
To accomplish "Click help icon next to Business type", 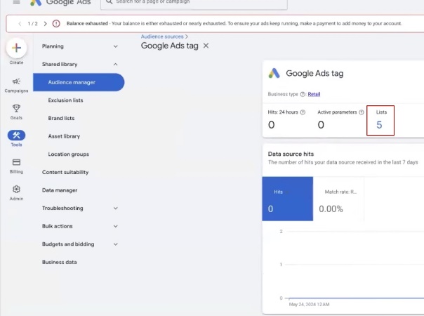I will [303, 94].
